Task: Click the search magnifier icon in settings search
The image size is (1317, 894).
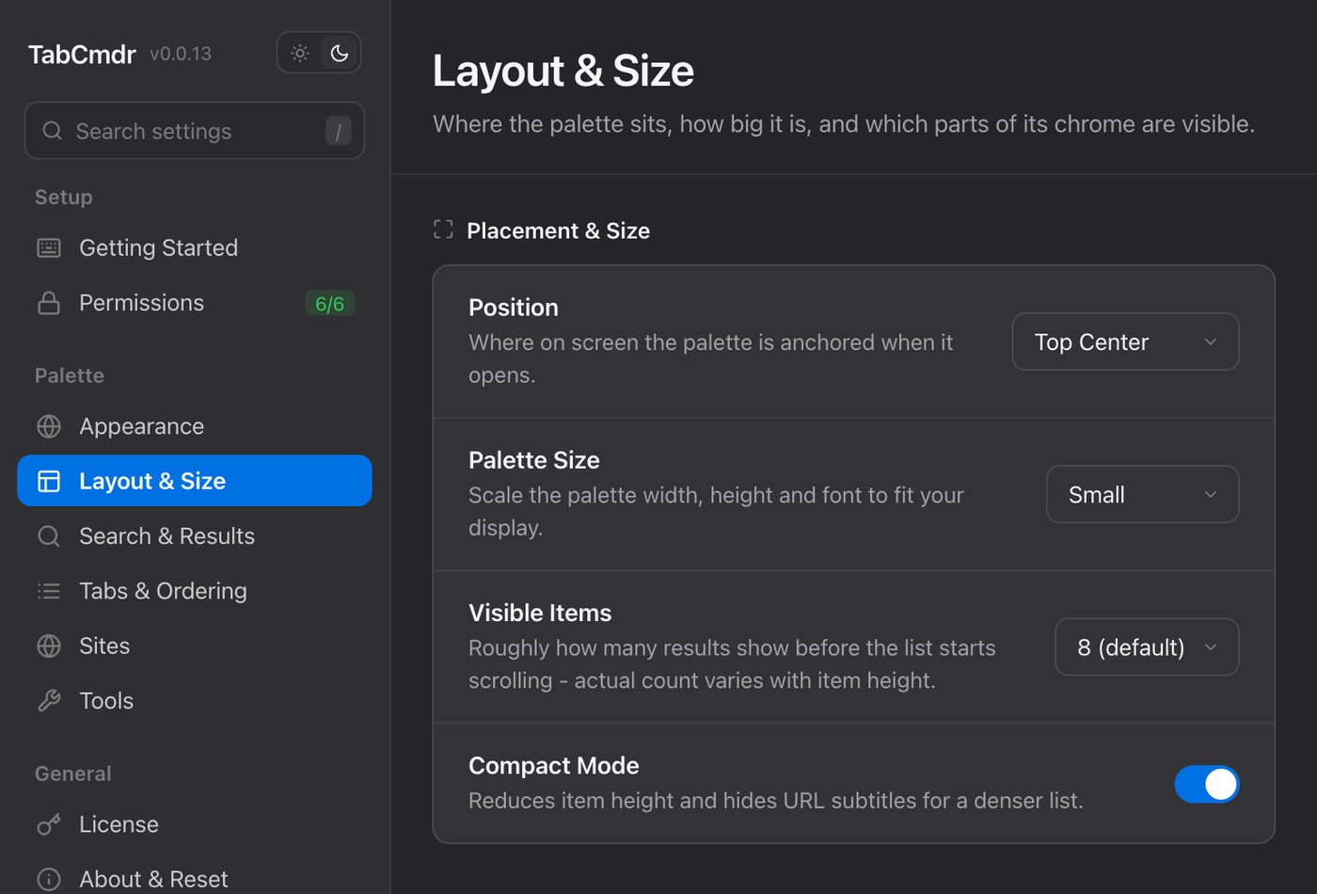Action: pos(53,131)
